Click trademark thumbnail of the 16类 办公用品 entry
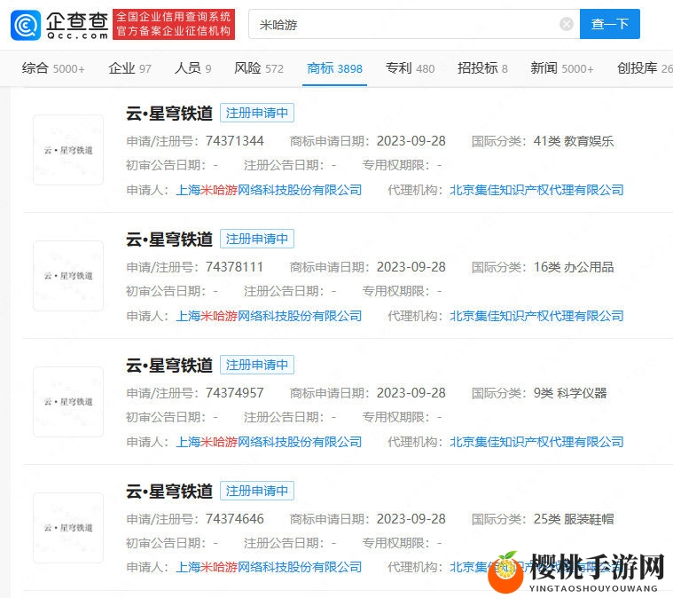This screenshot has width=673, height=598. point(68,276)
